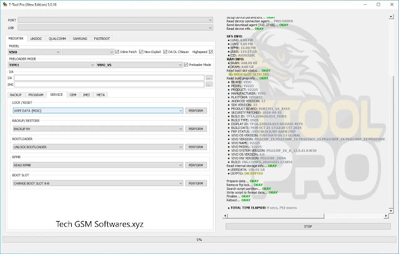Click the log horizontal scroll right arrow

[x=387, y=216]
